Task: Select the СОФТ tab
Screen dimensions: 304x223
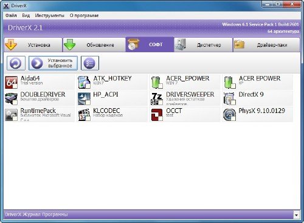Action: pyautogui.click(x=150, y=44)
